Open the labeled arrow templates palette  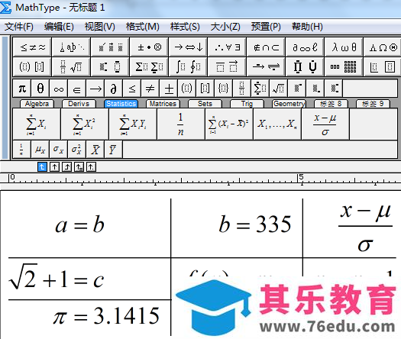click(266, 66)
